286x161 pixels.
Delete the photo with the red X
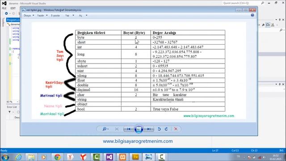coord(176,129)
